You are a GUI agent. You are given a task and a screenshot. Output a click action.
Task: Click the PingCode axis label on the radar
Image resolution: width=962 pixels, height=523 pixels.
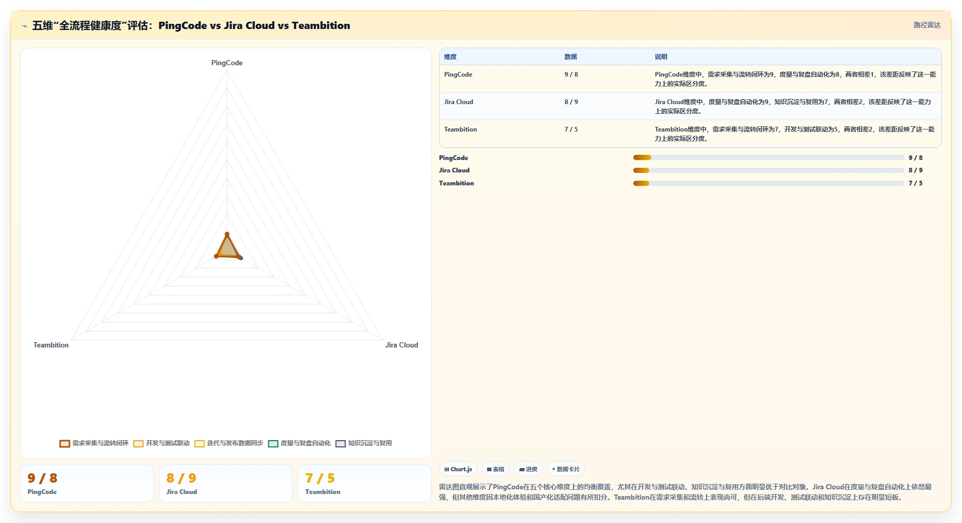click(227, 63)
